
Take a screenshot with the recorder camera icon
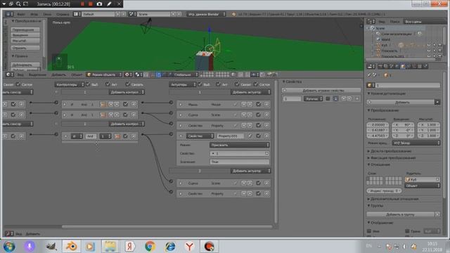pos(99,4)
